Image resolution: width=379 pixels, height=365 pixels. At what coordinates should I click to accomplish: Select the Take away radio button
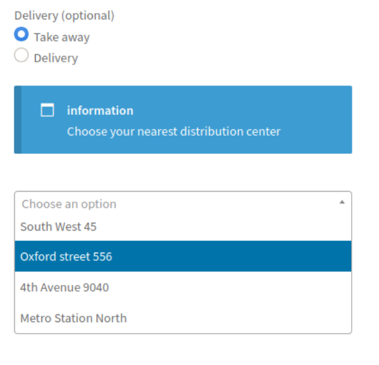coord(21,34)
